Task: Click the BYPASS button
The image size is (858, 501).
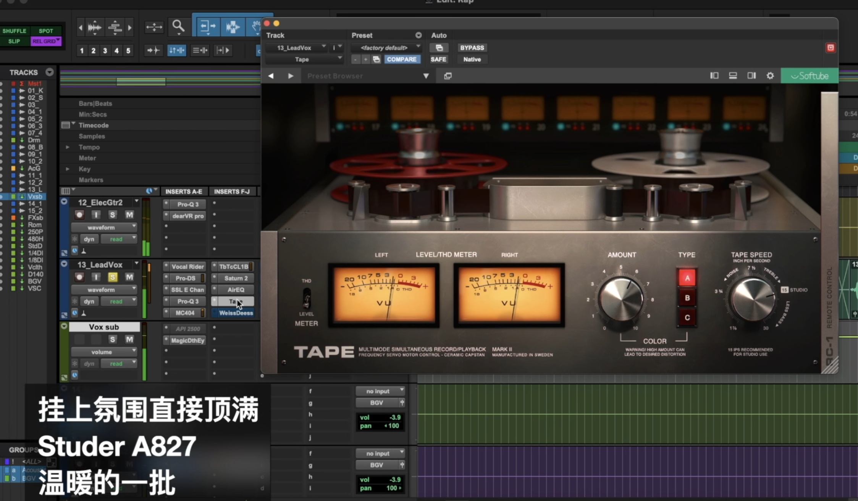Action: point(472,48)
